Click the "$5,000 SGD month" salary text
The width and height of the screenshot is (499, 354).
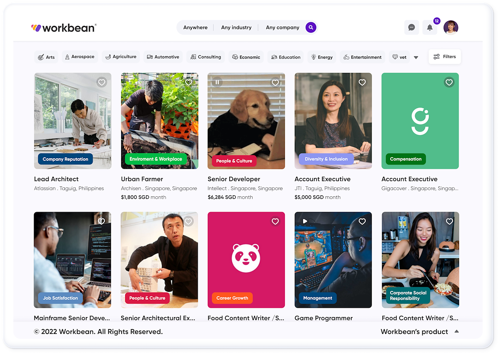(317, 197)
